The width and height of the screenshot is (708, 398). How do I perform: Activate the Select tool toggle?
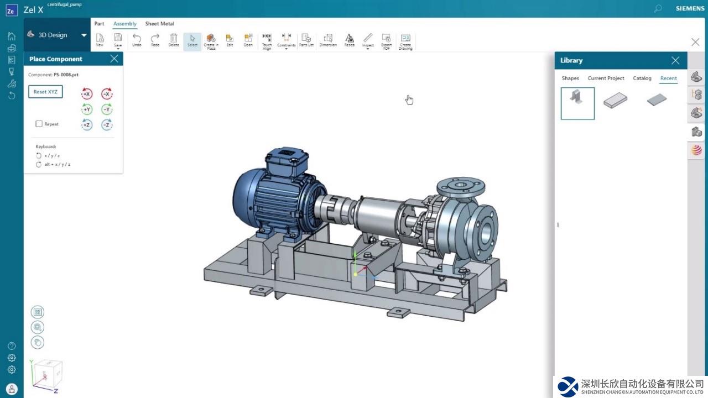click(192, 40)
